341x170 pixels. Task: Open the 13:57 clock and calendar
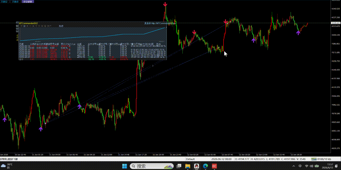[x=328, y=166]
